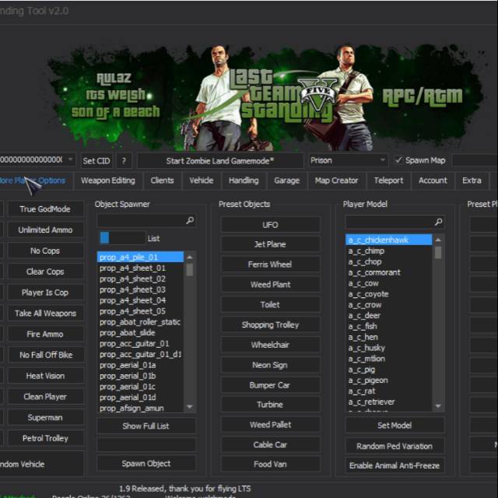
Task: Spawn the Ferris Wheel preset object
Action: coord(270,265)
